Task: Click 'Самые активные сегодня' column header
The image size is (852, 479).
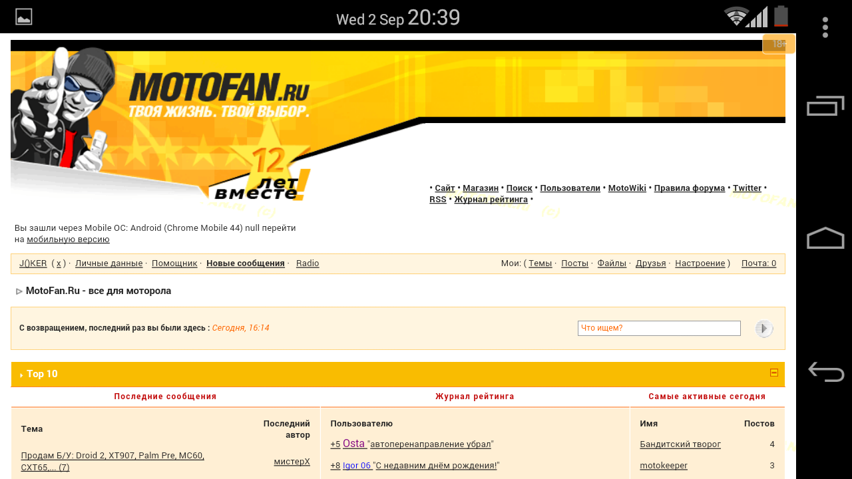Action: pos(707,397)
